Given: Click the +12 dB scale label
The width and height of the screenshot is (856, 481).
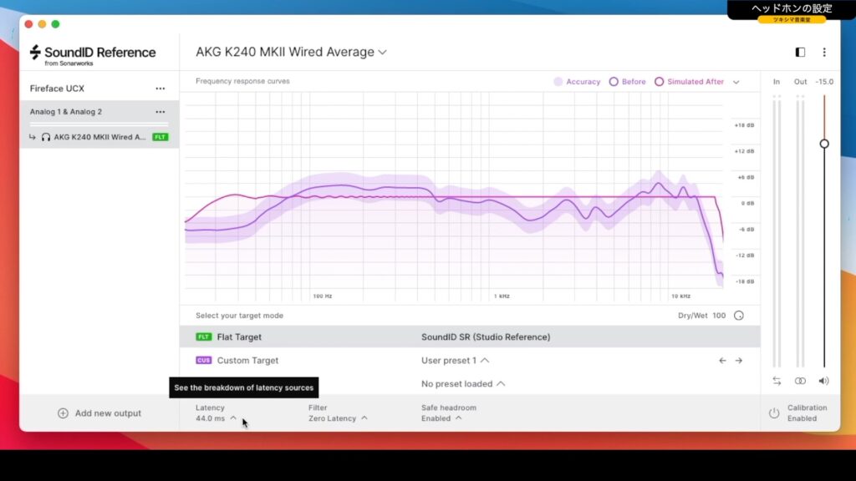Looking at the screenshot, I should 744,151.
